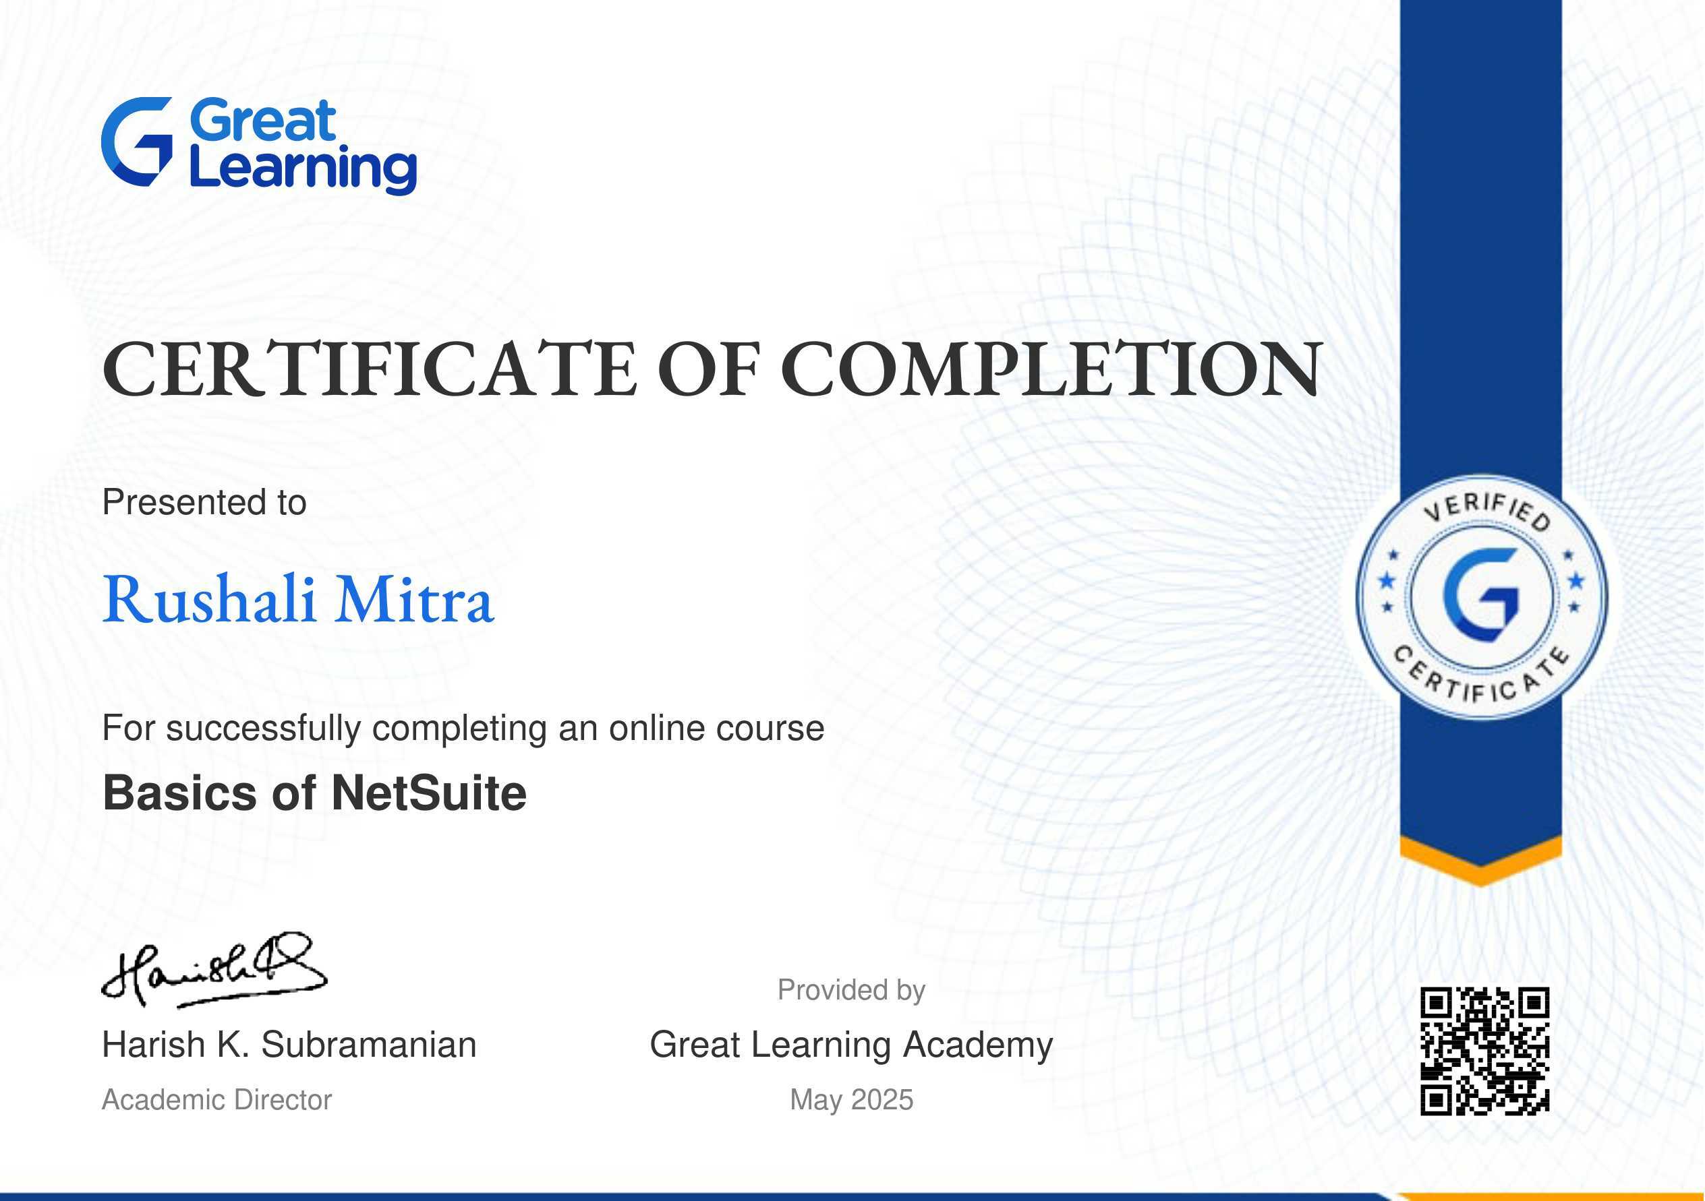Click the Harish signature image
This screenshot has height=1201, width=1705.
(x=214, y=970)
